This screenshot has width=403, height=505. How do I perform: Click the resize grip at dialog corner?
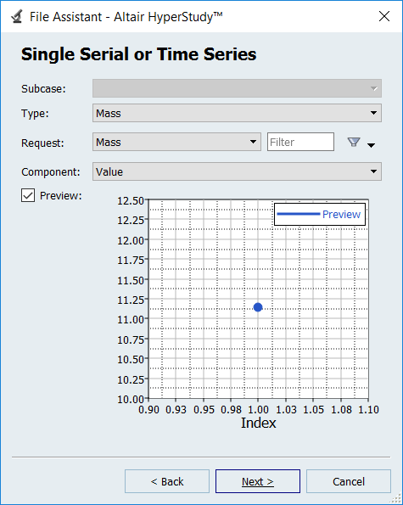click(x=396, y=499)
